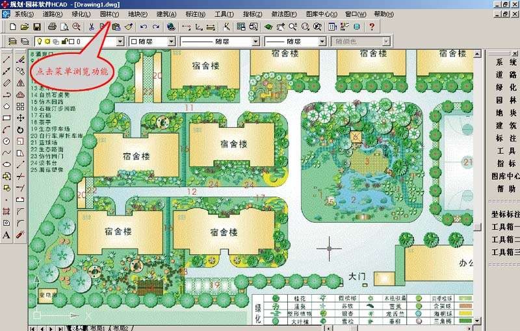
Task: Open the color control dropdown
Action: pyautogui.click(x=172, y=42)
